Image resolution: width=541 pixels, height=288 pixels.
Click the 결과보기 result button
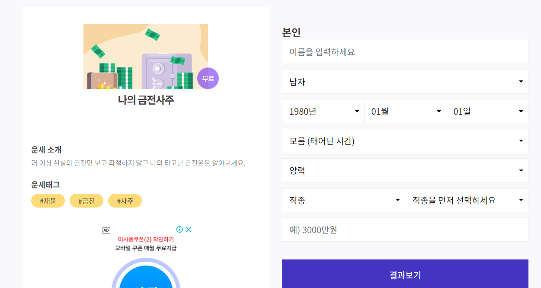(405, 275)
